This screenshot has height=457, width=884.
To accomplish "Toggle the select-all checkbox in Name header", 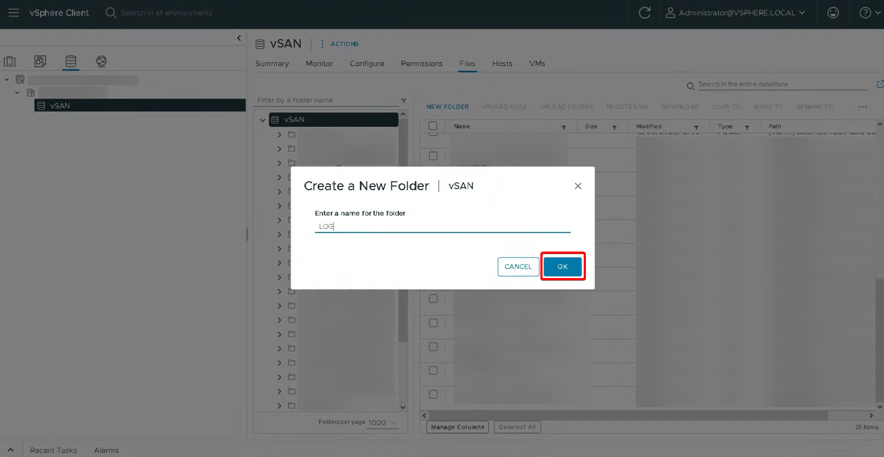I will click(433, 126).
